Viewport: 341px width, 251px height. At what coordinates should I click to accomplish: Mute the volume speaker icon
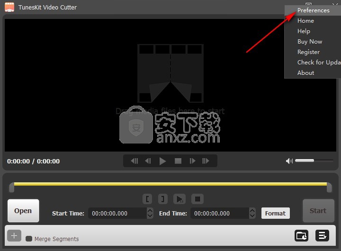289,161
